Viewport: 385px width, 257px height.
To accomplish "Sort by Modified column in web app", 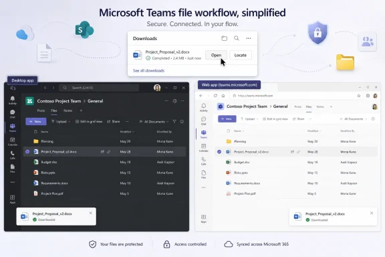I will coord(314,131).
